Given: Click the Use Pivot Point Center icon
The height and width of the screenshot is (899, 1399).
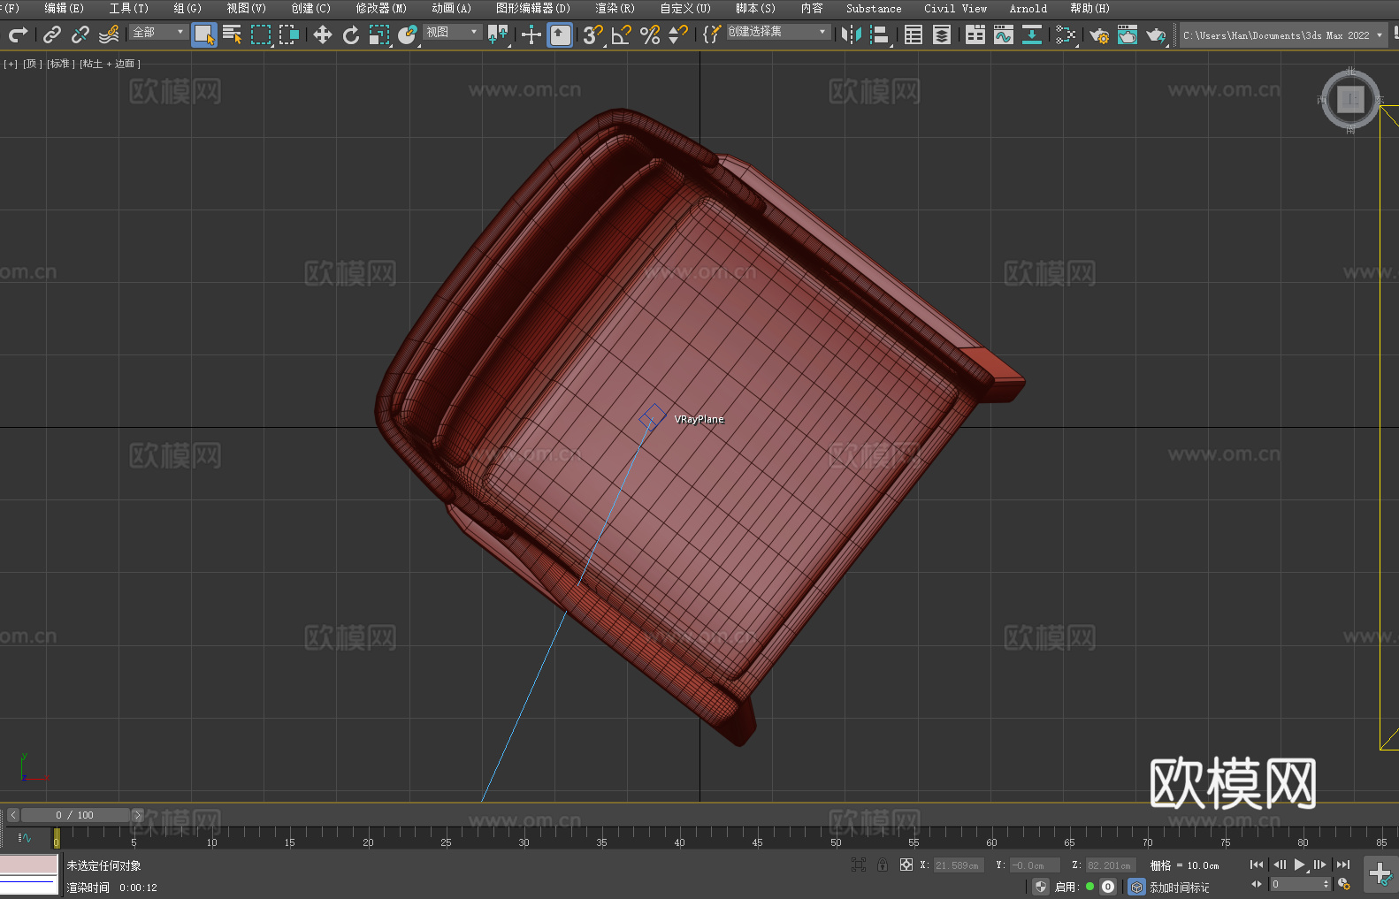Looking at the screenshot, I should click(x=498, y=34).
